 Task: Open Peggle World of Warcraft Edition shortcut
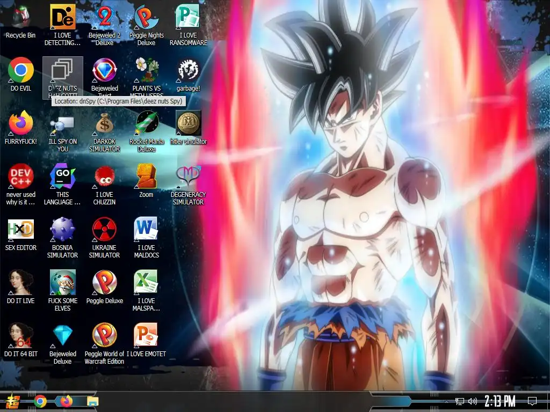click(x=104, y=343)
